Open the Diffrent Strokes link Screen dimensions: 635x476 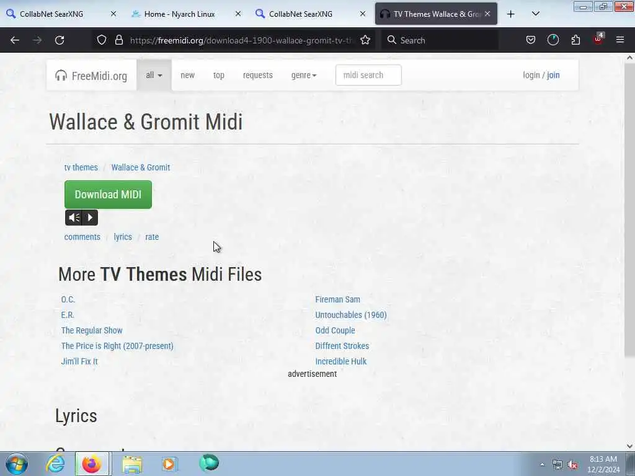tap(342, 346)
